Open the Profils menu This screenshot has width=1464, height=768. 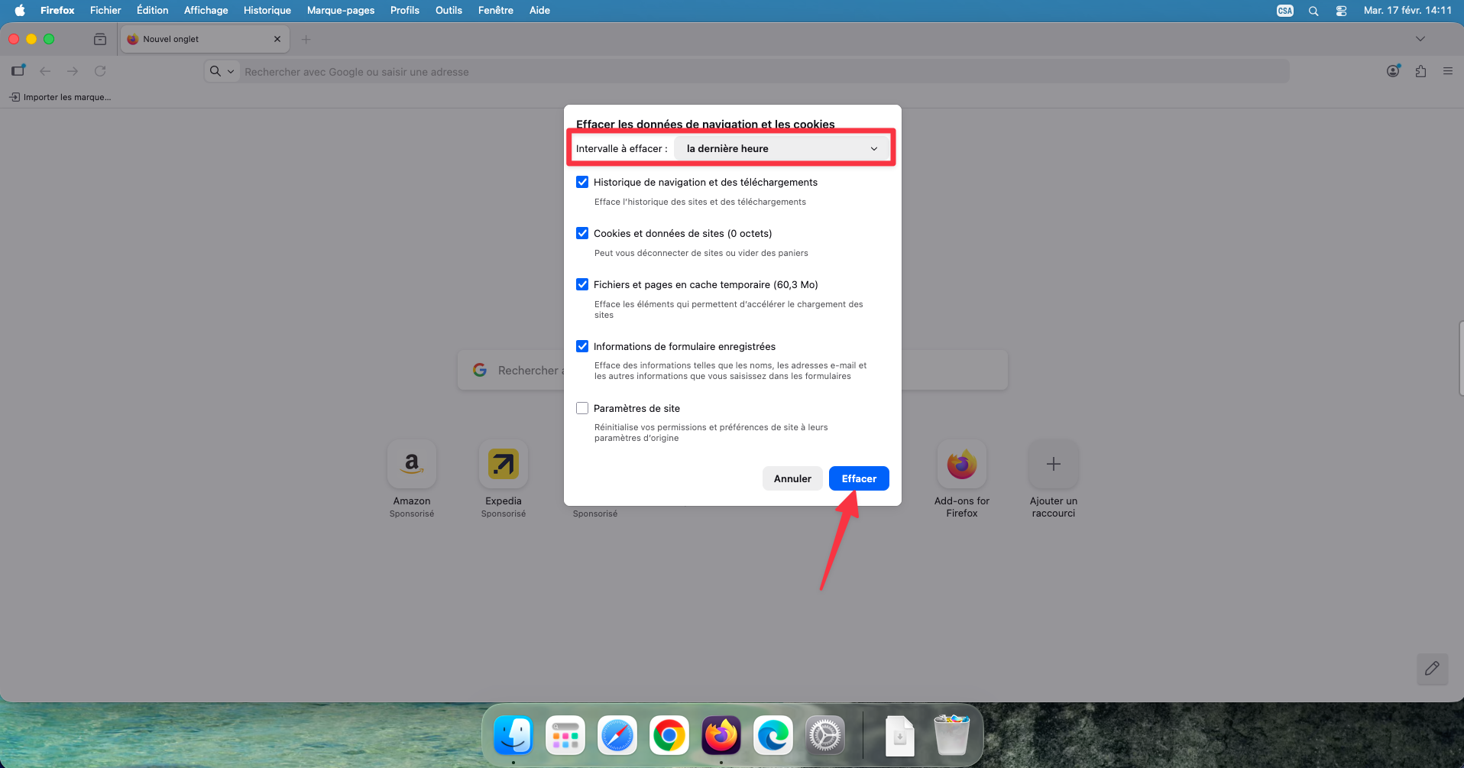(x=405, y=10)
